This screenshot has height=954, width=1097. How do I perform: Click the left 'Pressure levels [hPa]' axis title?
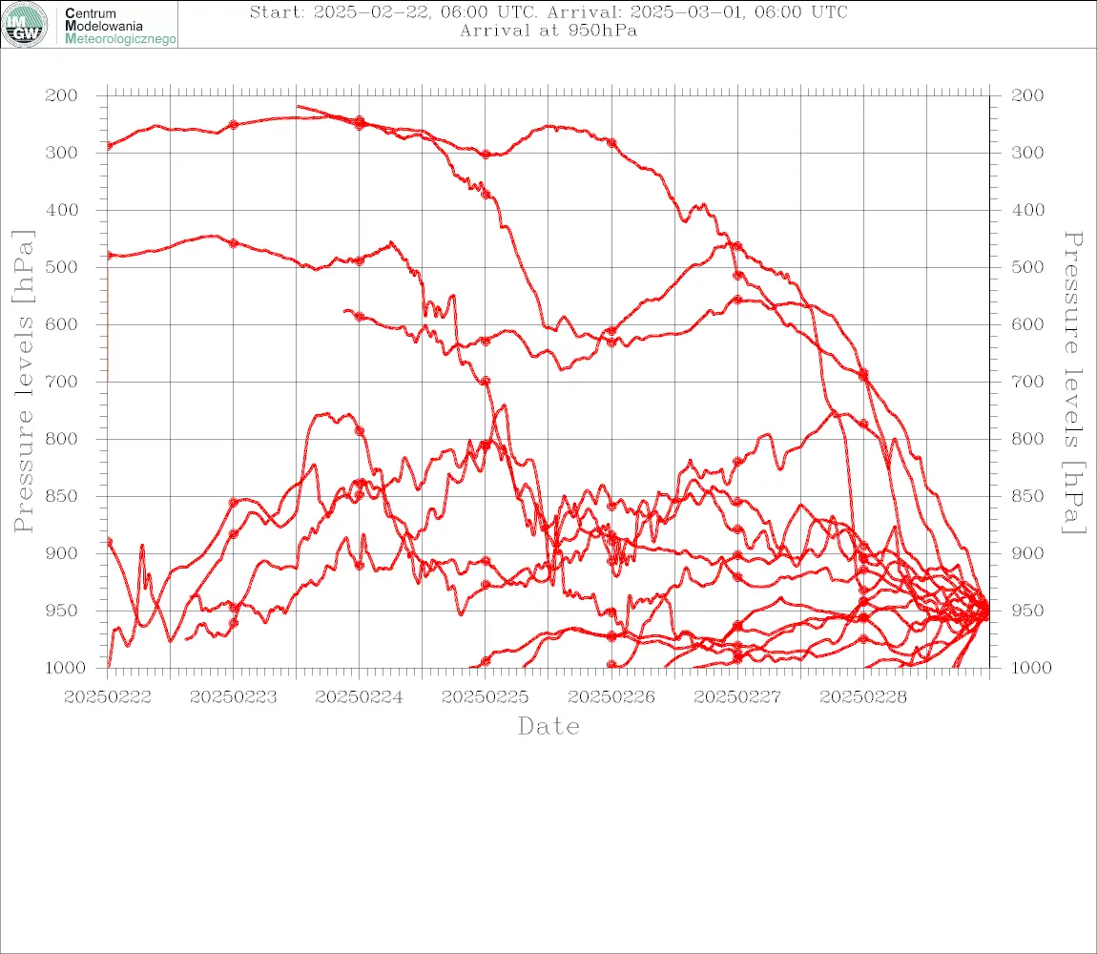pyautogui.click(x=23, y=382)
